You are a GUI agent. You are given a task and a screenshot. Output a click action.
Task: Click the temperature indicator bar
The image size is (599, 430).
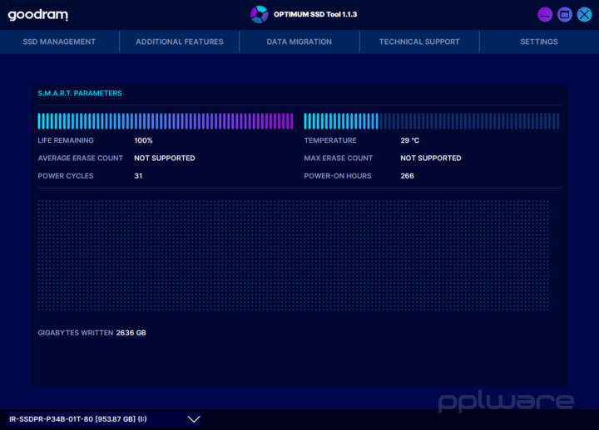[432, 121]
